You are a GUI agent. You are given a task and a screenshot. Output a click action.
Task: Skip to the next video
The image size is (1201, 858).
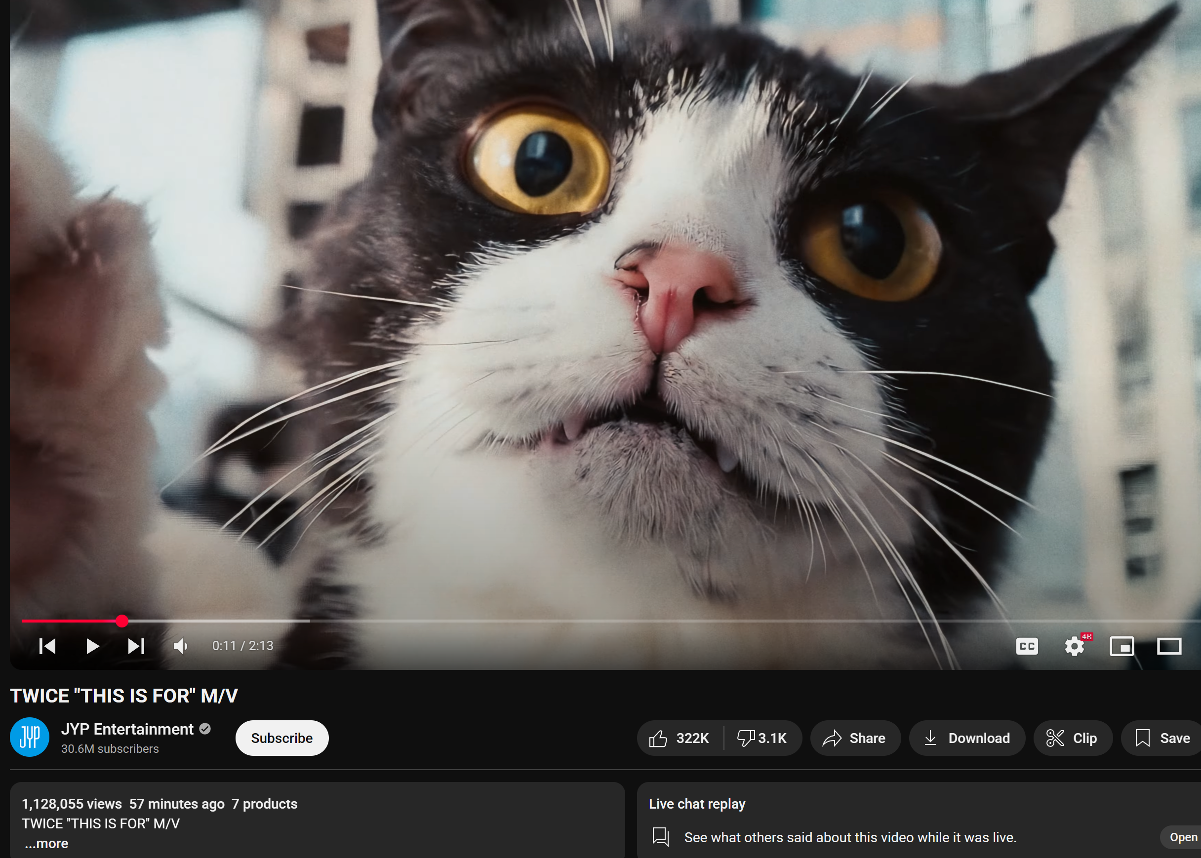tap(136, 646)
